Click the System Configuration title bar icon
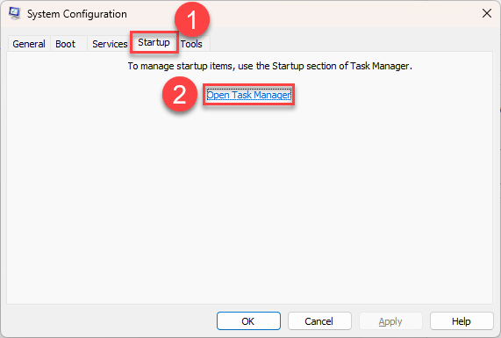Image resolution: width=501 pixels, height=338 pixels. point(14,13)
